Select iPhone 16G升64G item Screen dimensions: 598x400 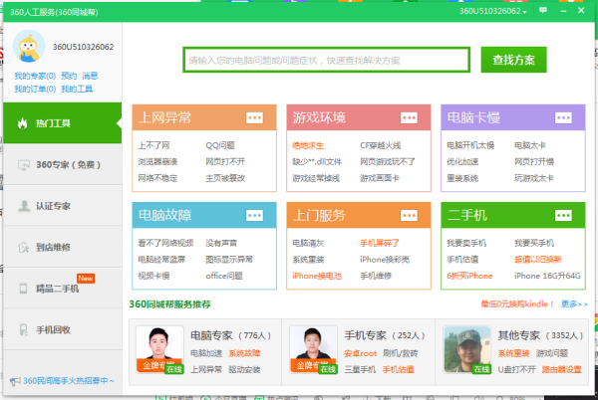pos(547,276)
